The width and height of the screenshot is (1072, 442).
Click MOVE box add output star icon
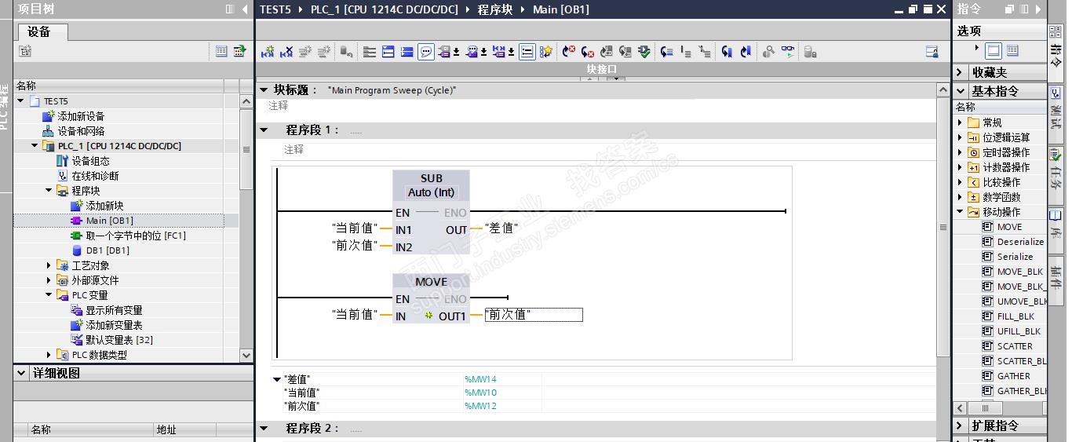coord(428,316)
